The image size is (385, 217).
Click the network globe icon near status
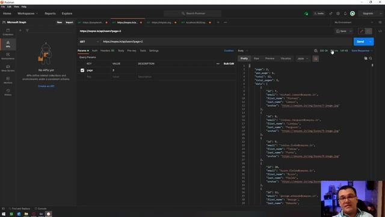tap(316, 51)
